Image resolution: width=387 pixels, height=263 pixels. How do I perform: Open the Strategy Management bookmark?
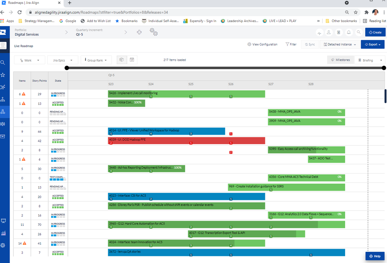(x=36, y=21)
